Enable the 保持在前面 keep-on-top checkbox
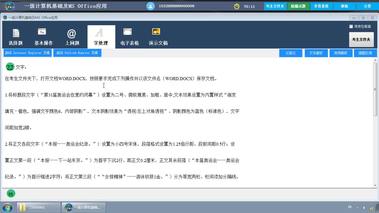Viewport: 379px width, 213px height. tap(351, 26)
